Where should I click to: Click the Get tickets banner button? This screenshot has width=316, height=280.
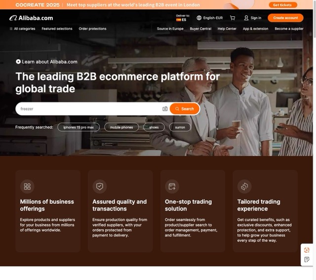283,5
